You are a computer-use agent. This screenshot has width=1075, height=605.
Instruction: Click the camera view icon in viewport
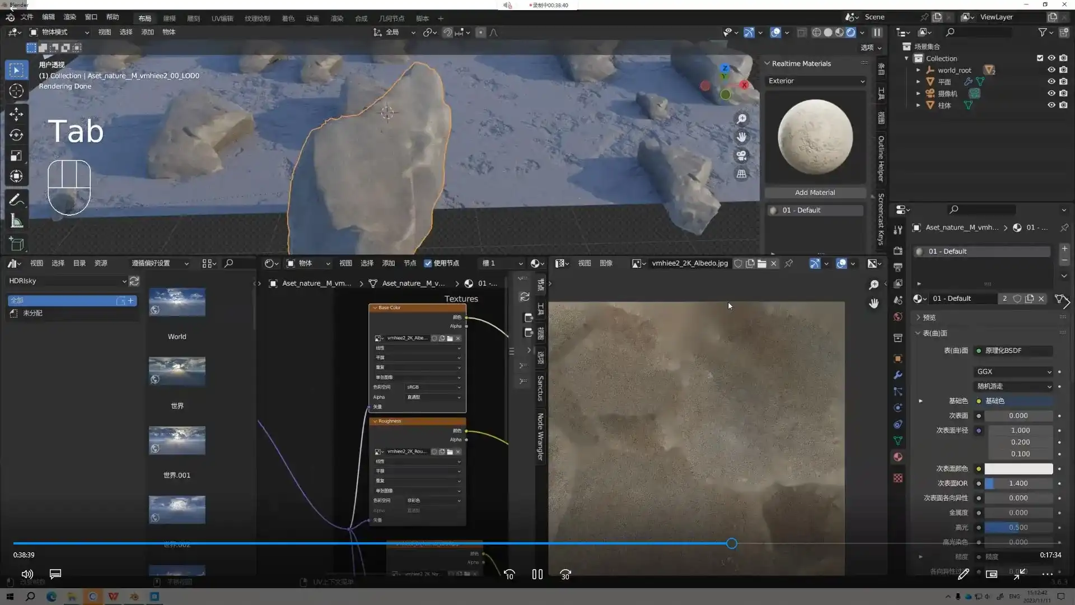pos(741,156)
